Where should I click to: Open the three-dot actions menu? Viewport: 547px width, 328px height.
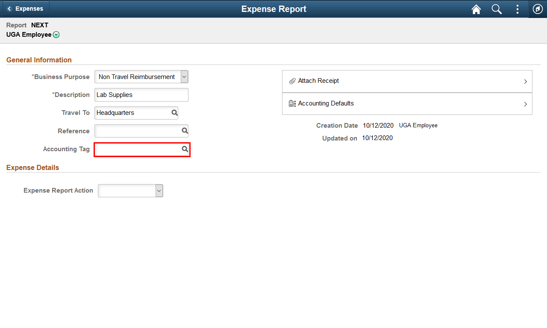517,9
